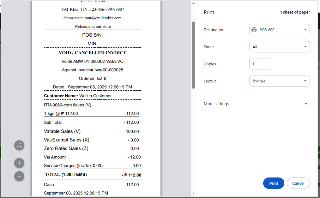Image resolution: width=320 pixels, height=198 pixels.
Task: Click the blue Print button
Action: click(x=274, y=183)
